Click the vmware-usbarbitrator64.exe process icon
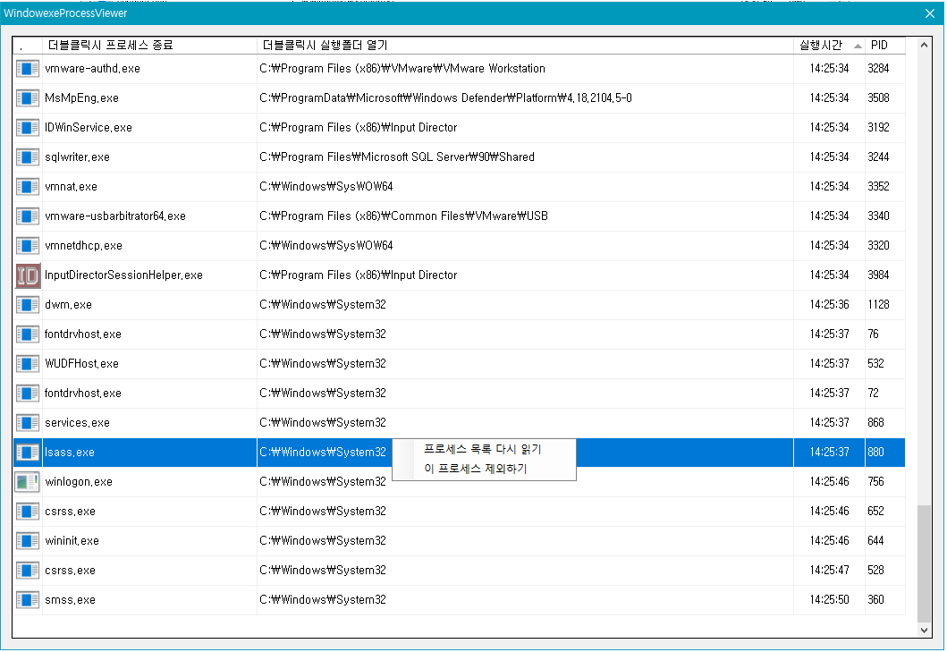The image size is (947, 652). (27, 216)
